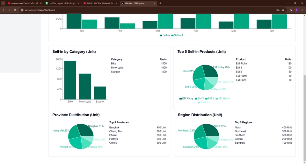This screenshot has height=164, width=306.
Task: Toggle Sell-in series in the chart legend
Action: [164, 35]
